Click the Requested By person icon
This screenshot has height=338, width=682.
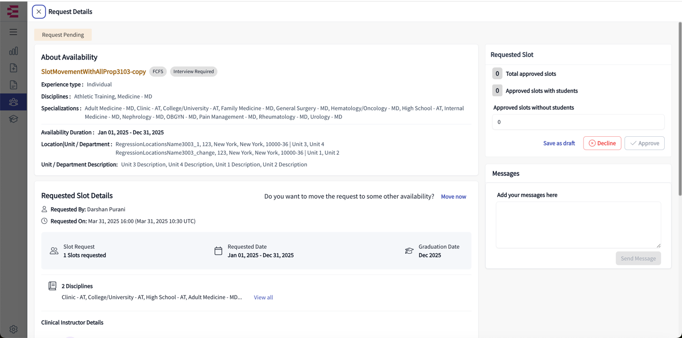click(45, 209)
